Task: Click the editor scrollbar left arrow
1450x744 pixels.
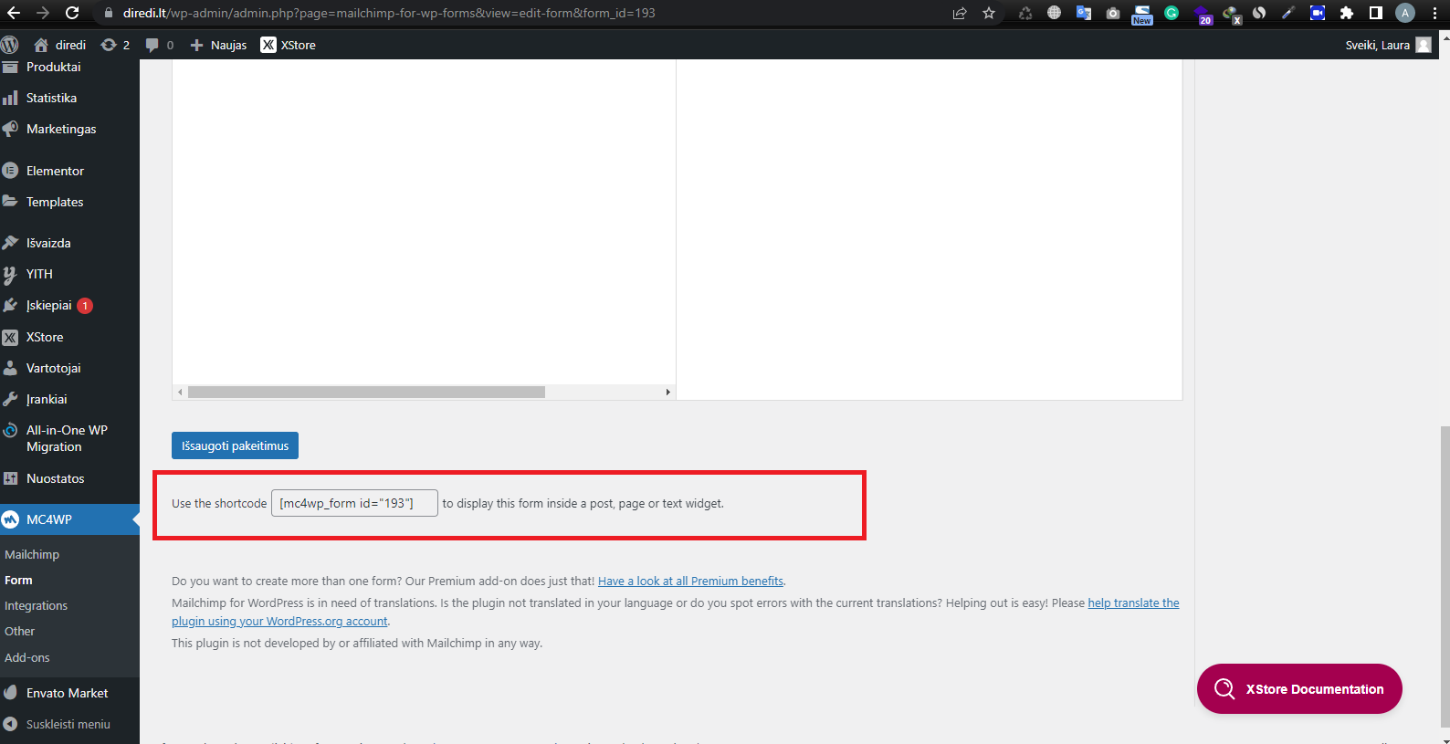Action: [x=180, y=392]
